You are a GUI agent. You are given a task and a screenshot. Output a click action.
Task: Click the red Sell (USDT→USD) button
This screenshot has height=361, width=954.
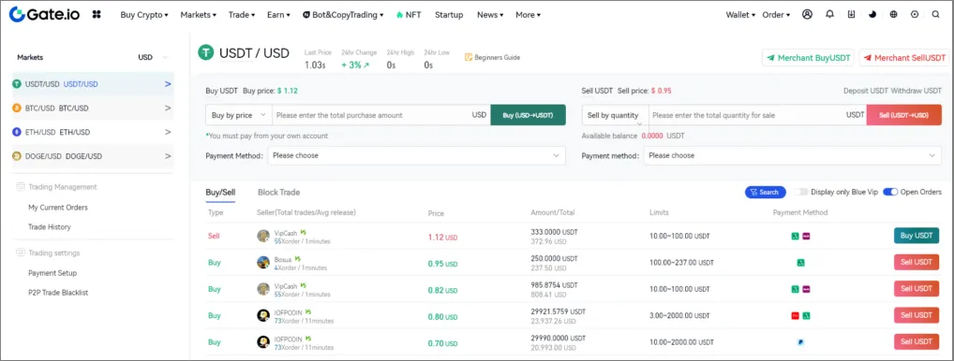coord(903,115)
